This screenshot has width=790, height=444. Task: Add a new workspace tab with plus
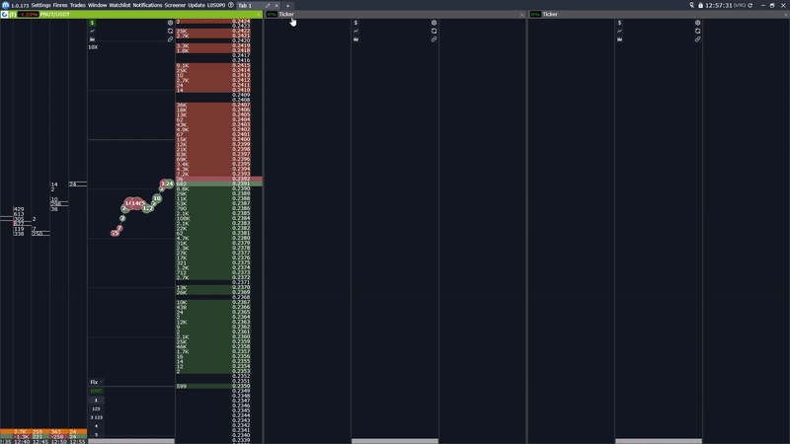click(287, 6)
